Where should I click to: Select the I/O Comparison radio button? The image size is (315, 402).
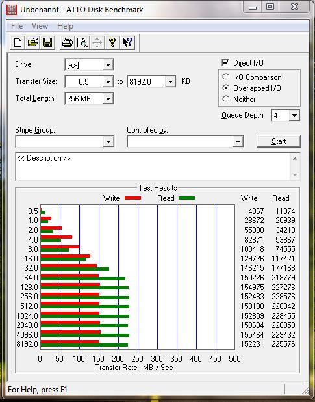tap(225, 77)
